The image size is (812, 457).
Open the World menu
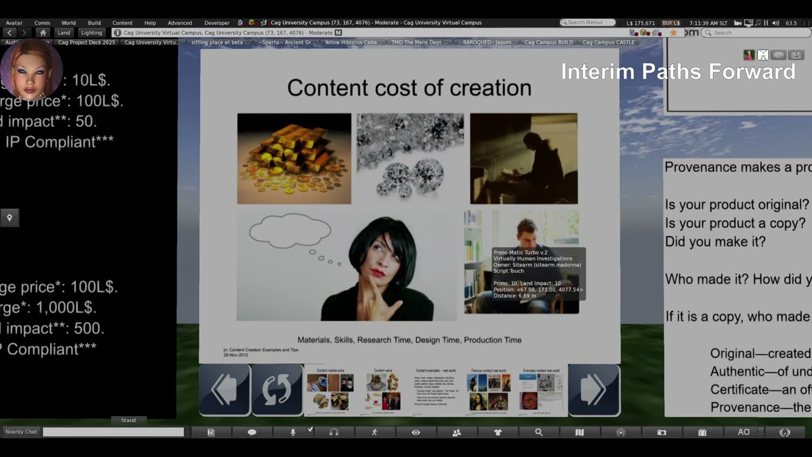69,23
